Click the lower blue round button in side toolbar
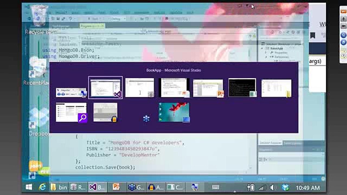 click(x=343, y=42)
